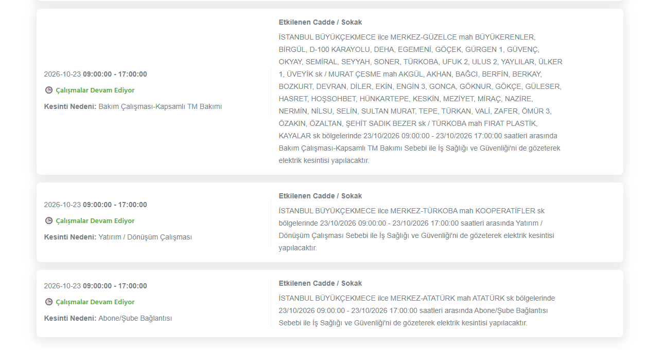Click the date-time line in the Abone/Şube card
Viewport: 647px width, 350px height.
(96, 286)
